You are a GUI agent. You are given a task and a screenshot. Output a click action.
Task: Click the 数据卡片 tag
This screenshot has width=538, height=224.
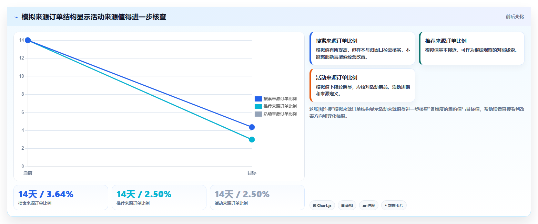tap(394, 205)
